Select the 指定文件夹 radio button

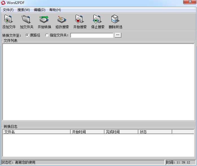(47, 35)
